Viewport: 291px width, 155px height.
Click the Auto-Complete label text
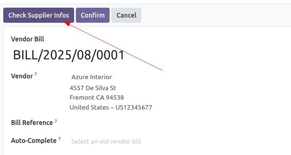34,140
